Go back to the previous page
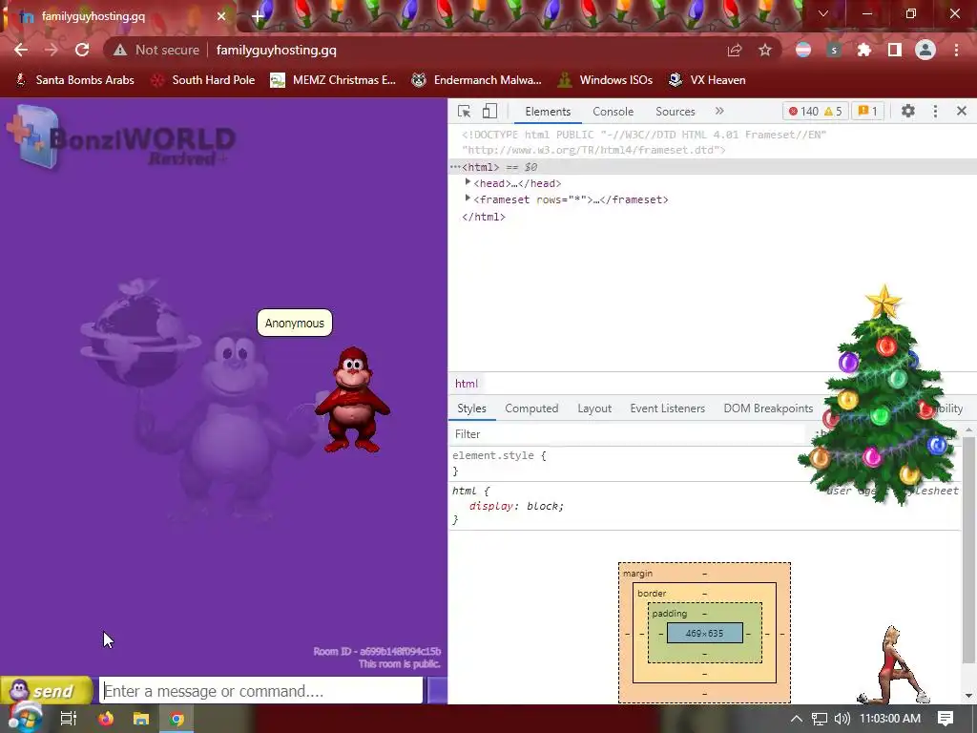Viewport: 977px width, 733px height. 21,50
